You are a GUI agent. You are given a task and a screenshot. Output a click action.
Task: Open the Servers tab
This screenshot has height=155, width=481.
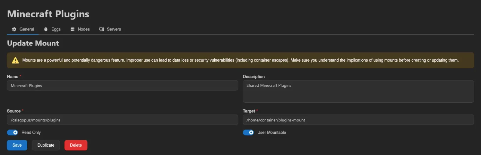(x=110, y=29)
